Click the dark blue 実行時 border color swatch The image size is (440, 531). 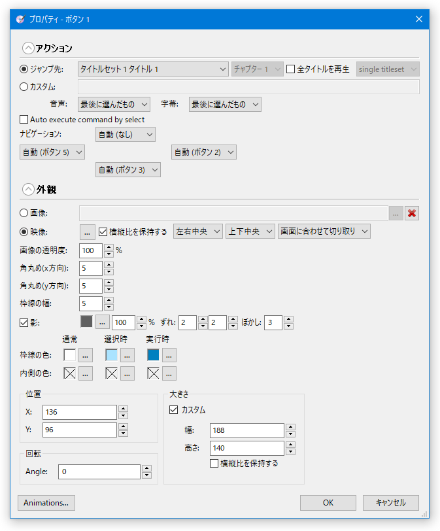tap(154, 355)
